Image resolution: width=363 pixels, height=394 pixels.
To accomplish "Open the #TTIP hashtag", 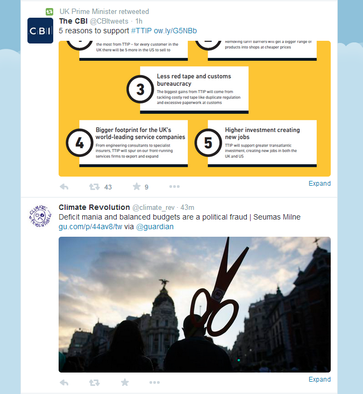I will click(x=141, y=31).
